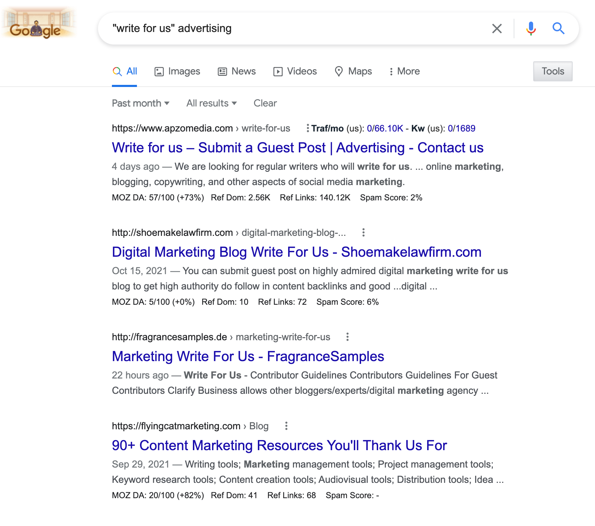This screenshot has width=595, height=526.
Task: Click the voice search microphone icon
Action: [x=530, y=29]
